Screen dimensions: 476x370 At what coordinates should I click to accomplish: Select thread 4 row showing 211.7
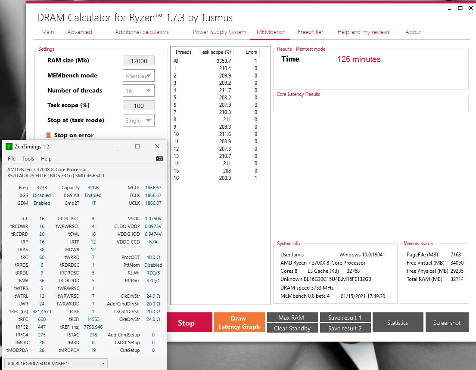click(215, 90)
